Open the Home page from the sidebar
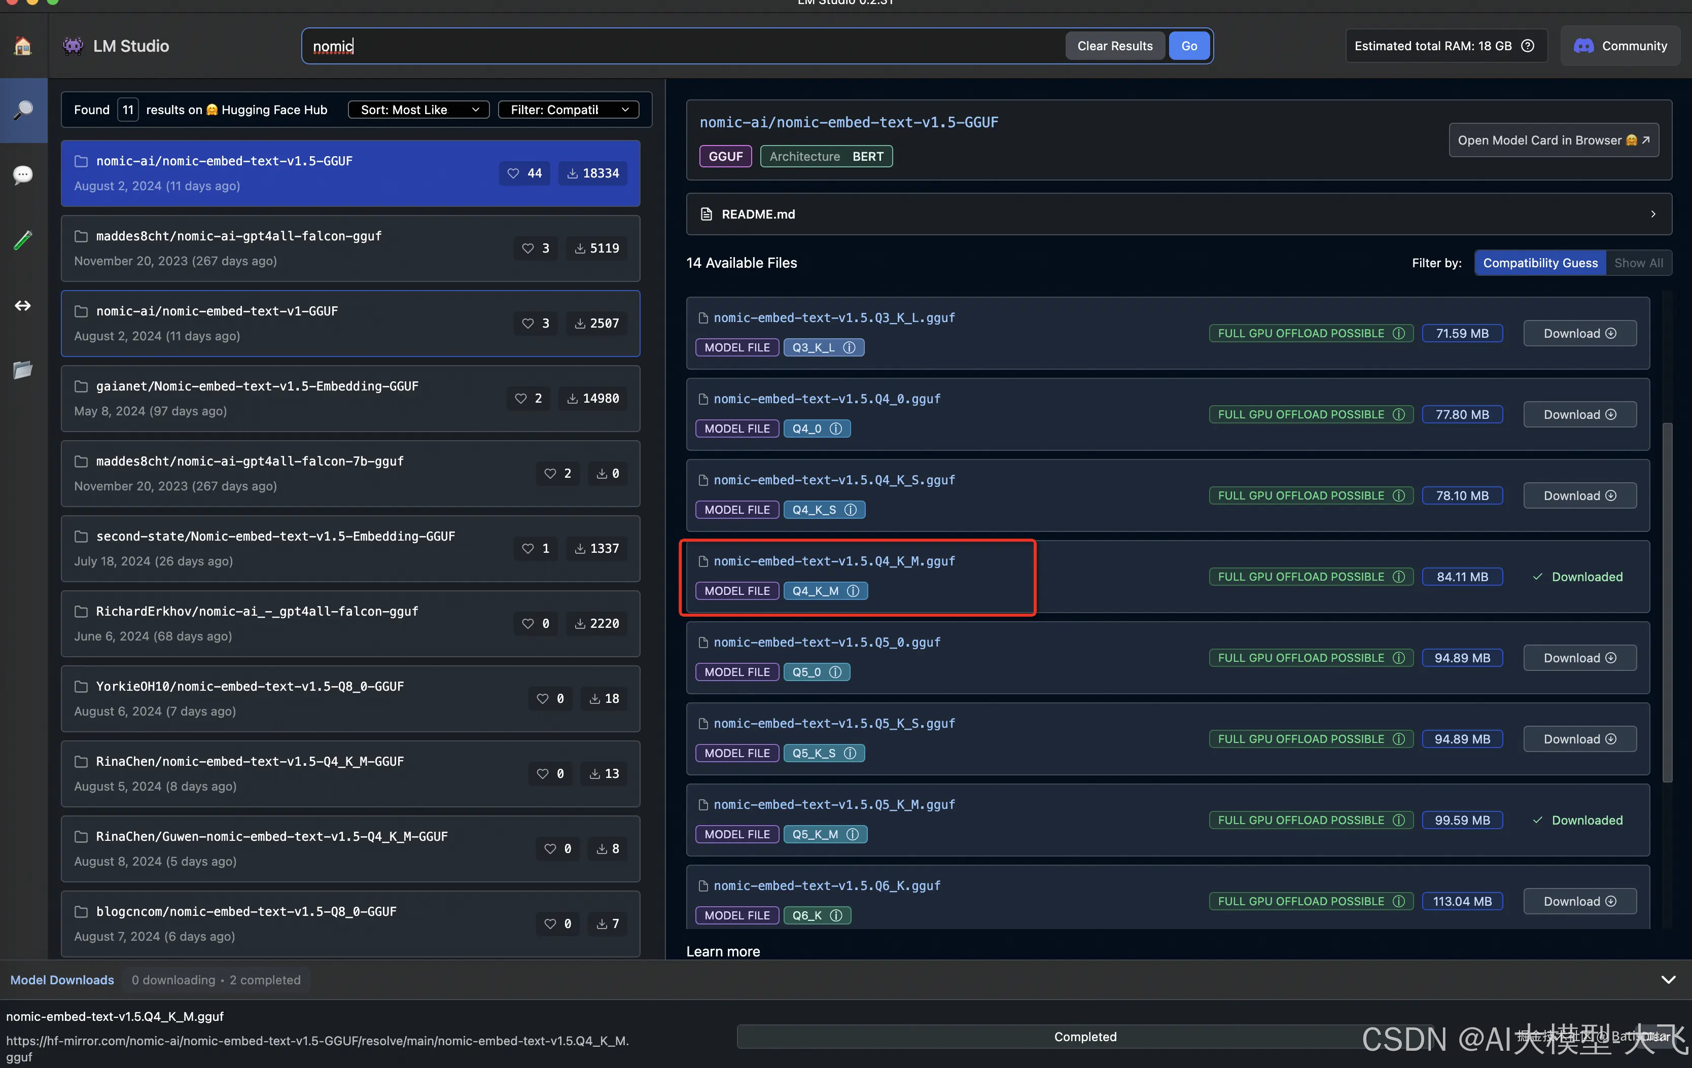Image resolution: width=1692 pixels, height=1068 pixels. [x=23, y=46]
